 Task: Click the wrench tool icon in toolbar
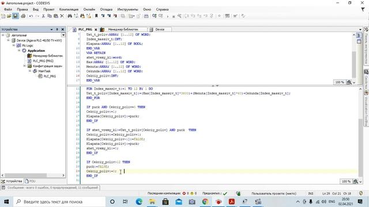pyautogui.click(x=179, y=16)
